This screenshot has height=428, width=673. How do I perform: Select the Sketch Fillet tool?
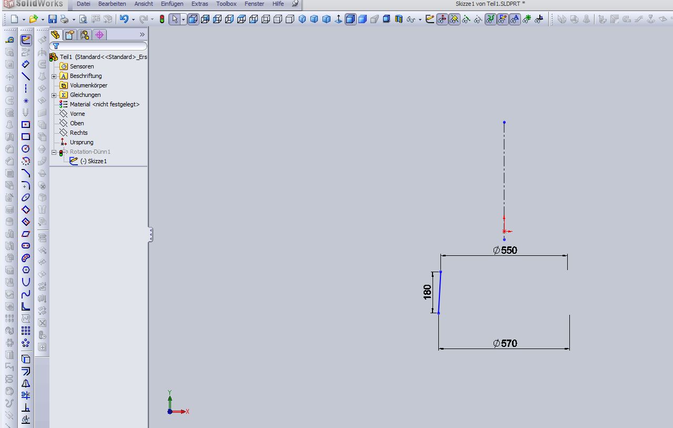coord(26,185)
